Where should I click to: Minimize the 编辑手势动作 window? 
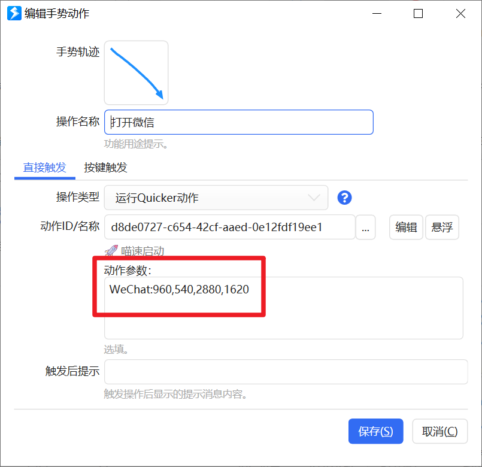pyautogui.click(x=377, y=14)
